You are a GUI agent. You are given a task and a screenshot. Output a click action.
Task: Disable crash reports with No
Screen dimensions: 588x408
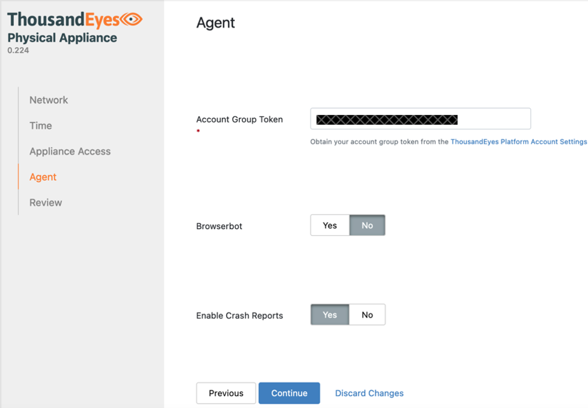(x=367, y=314)
